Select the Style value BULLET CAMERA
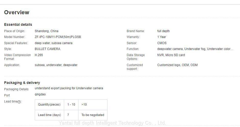 click(x=47, y=49)
